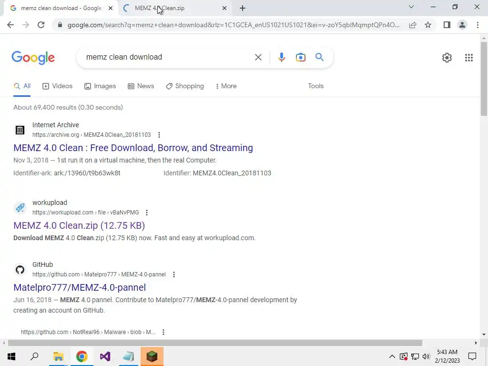Click workupload.com URL breadcrumb

point(86,213)
